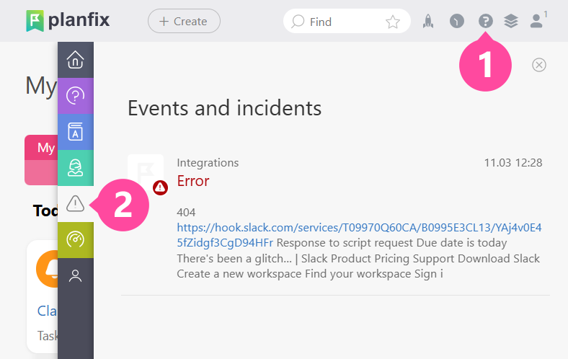Click the timer clock icon in header
568x359 pixels.
456,22
